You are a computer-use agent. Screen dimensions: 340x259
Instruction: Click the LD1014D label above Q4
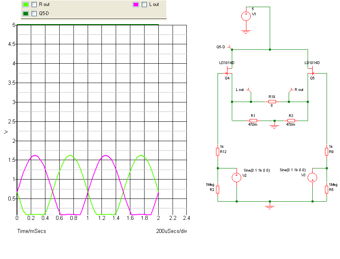227,63
